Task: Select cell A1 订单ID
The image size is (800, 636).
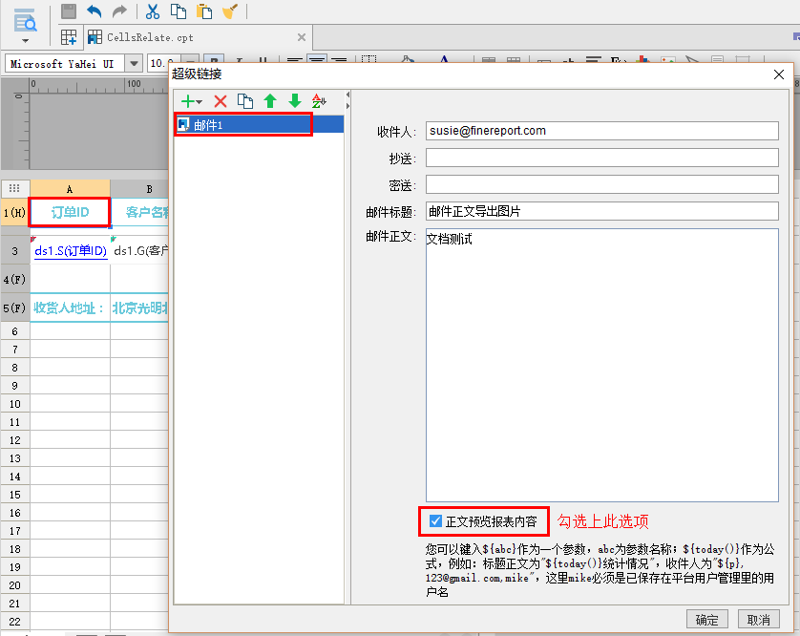Action: click(70, 212)
